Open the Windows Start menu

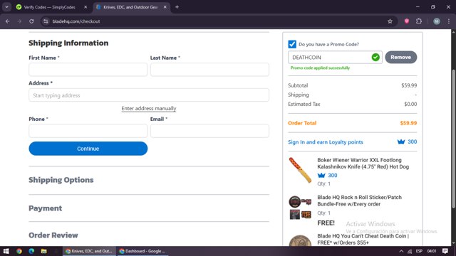point(6,251)
